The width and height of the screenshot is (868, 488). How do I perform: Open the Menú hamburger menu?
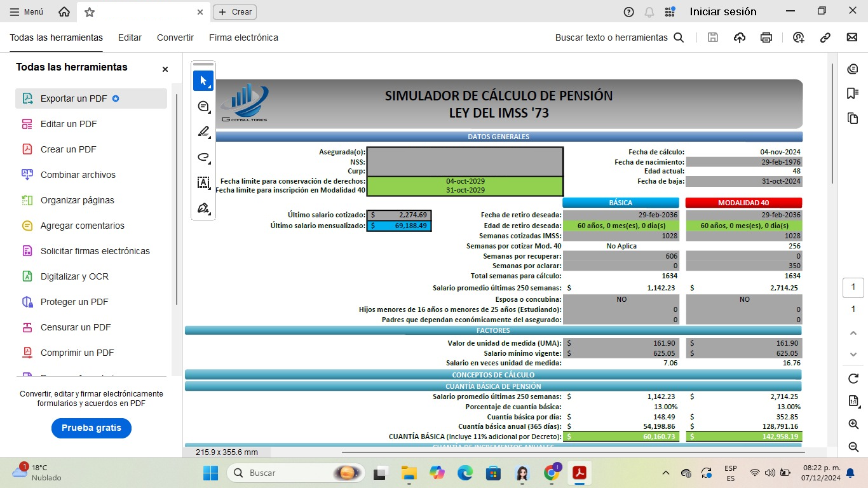coord(27,12)
